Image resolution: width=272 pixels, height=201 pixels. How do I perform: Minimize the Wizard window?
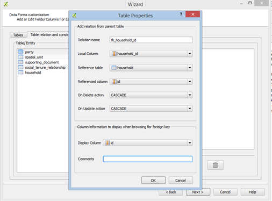pos(241,4)
